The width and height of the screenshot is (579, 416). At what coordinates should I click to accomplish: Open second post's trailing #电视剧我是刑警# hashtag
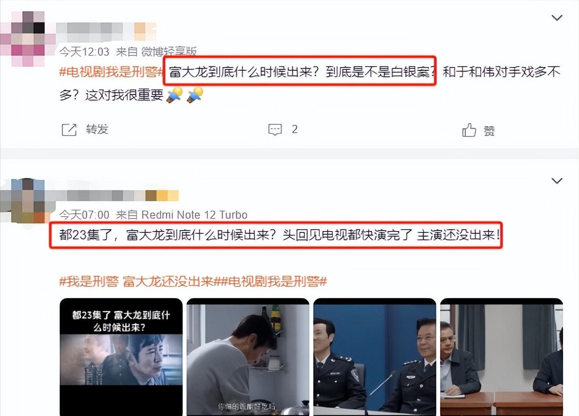[x=271, y=281]
